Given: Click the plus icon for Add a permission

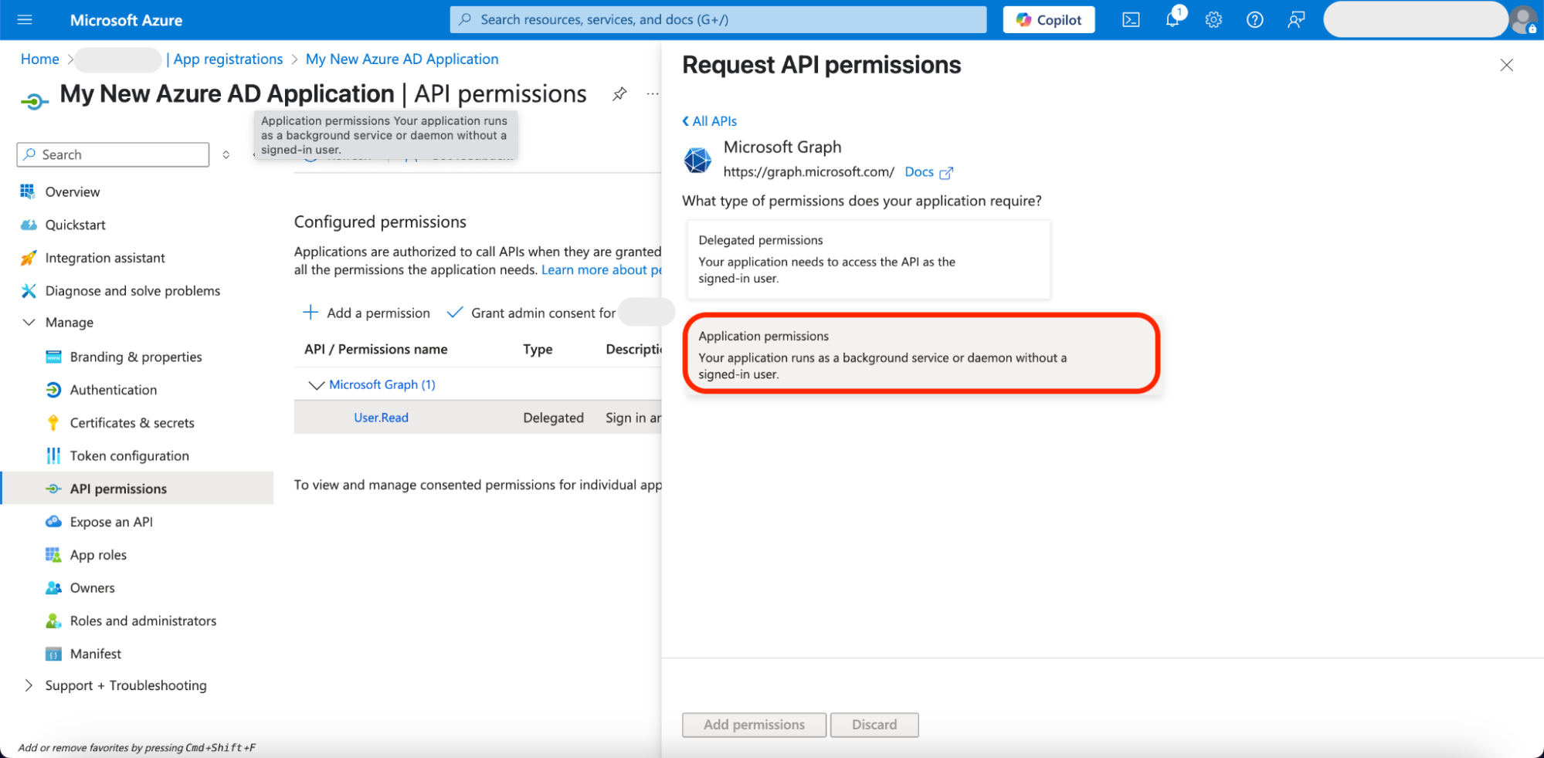Looking at the screenshot, I should click(310, 313).
